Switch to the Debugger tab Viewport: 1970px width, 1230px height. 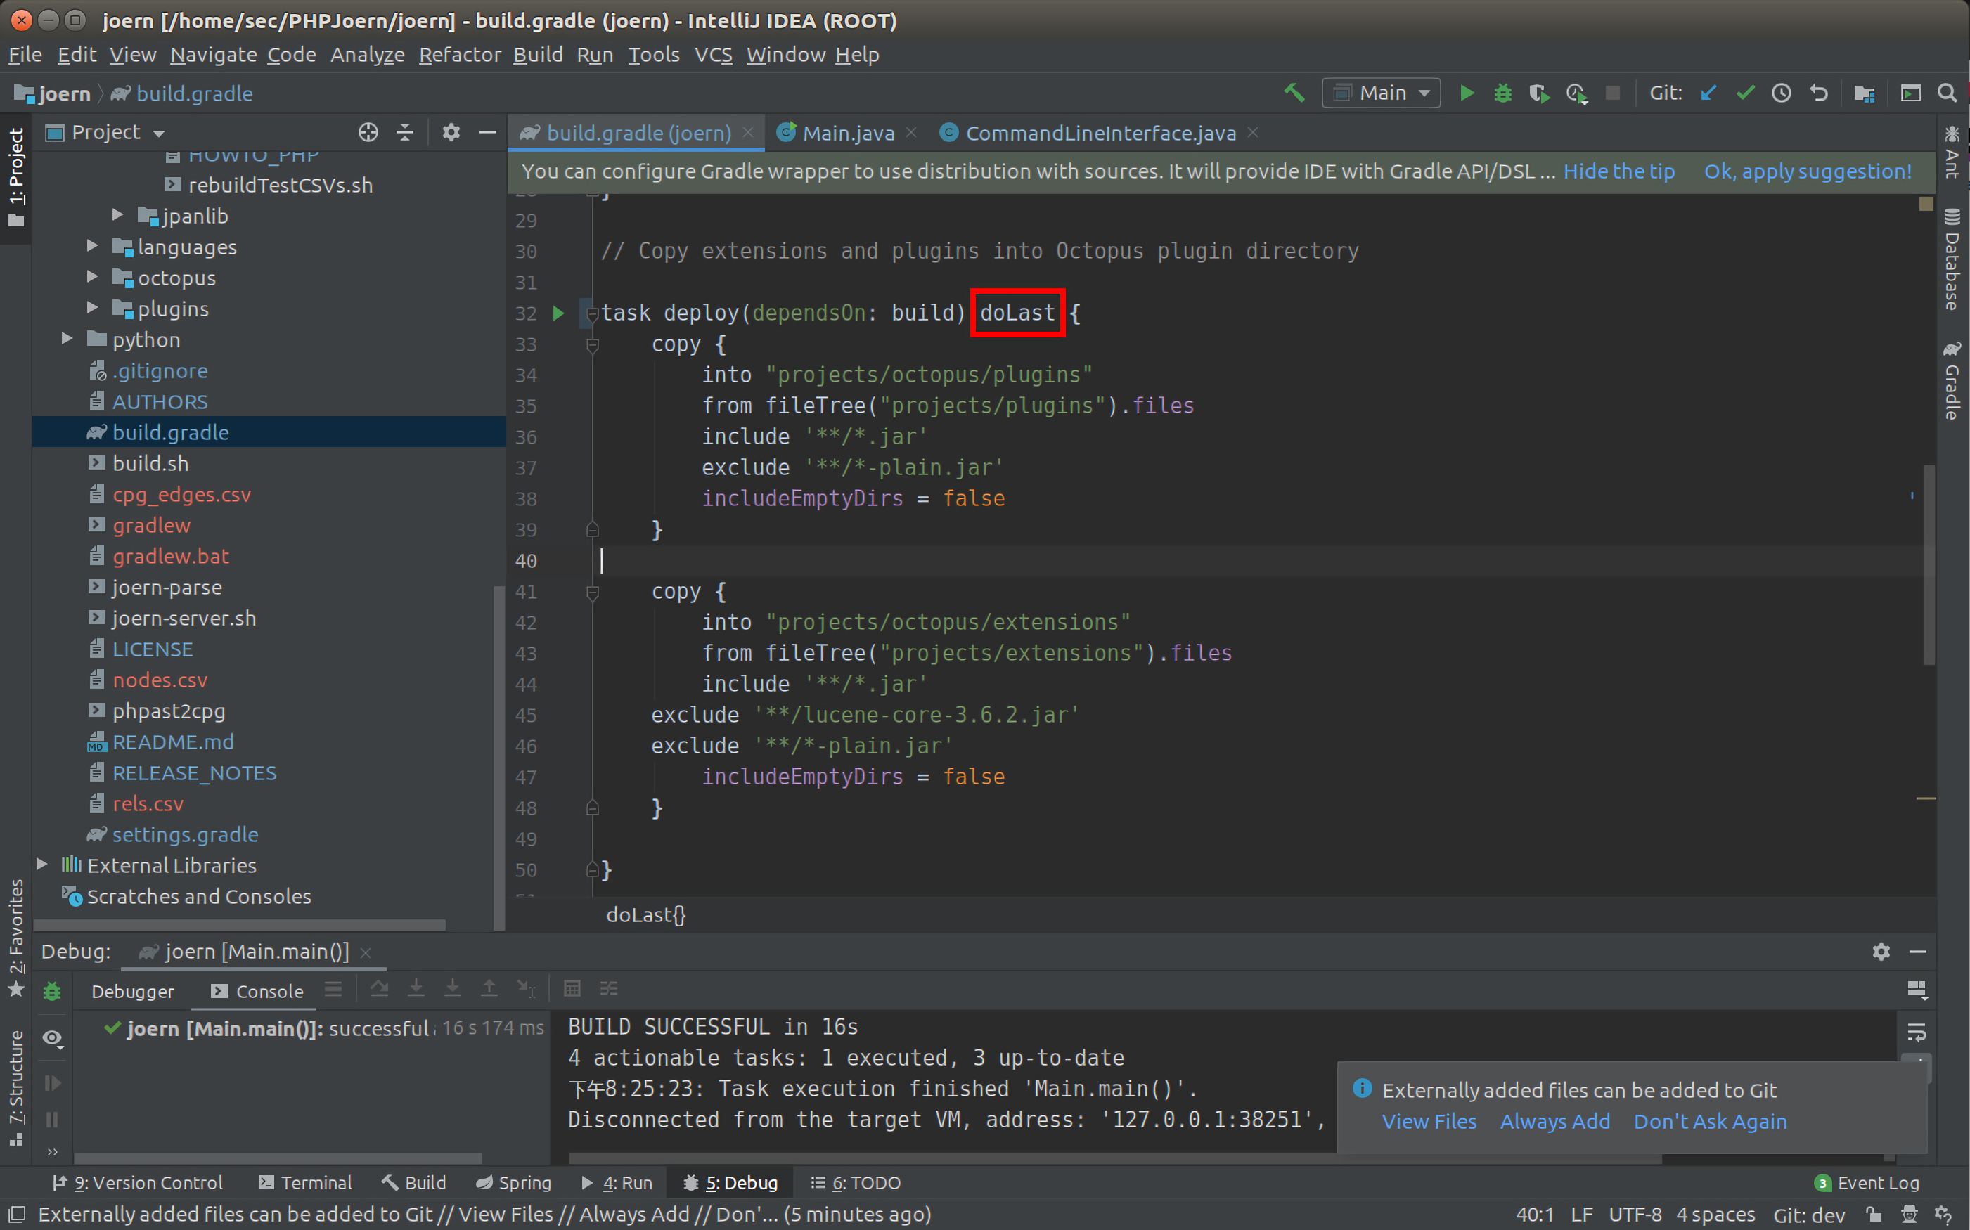coord(131,991)
